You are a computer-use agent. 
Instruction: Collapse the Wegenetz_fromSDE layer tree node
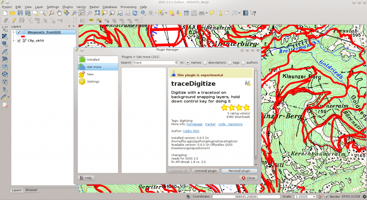coord(14,32)
